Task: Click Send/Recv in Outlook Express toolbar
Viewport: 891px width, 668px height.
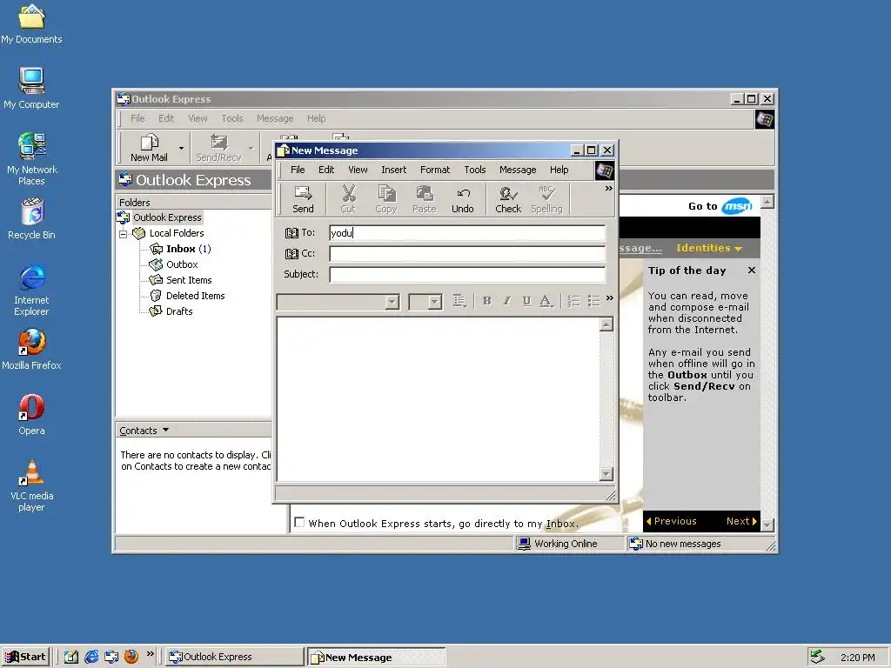Action: point(218,148)
